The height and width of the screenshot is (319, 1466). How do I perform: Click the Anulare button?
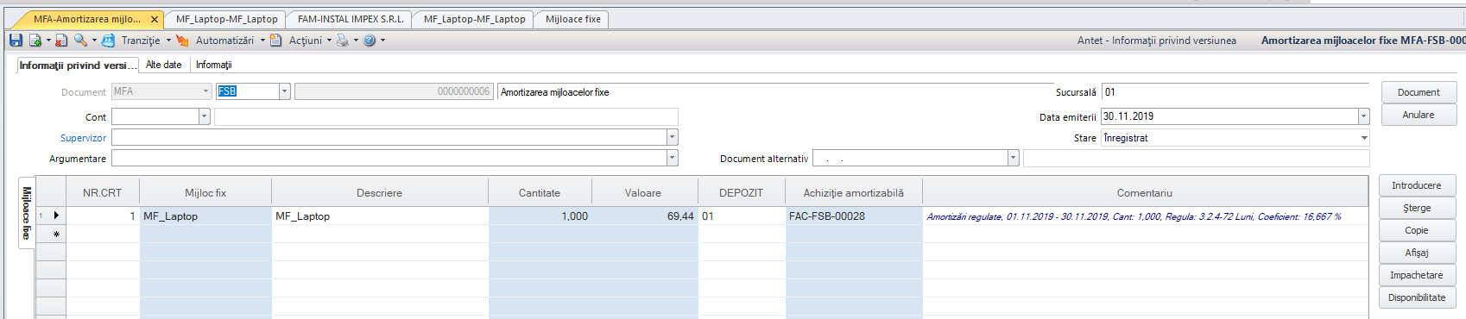(x=1419, y=115)
